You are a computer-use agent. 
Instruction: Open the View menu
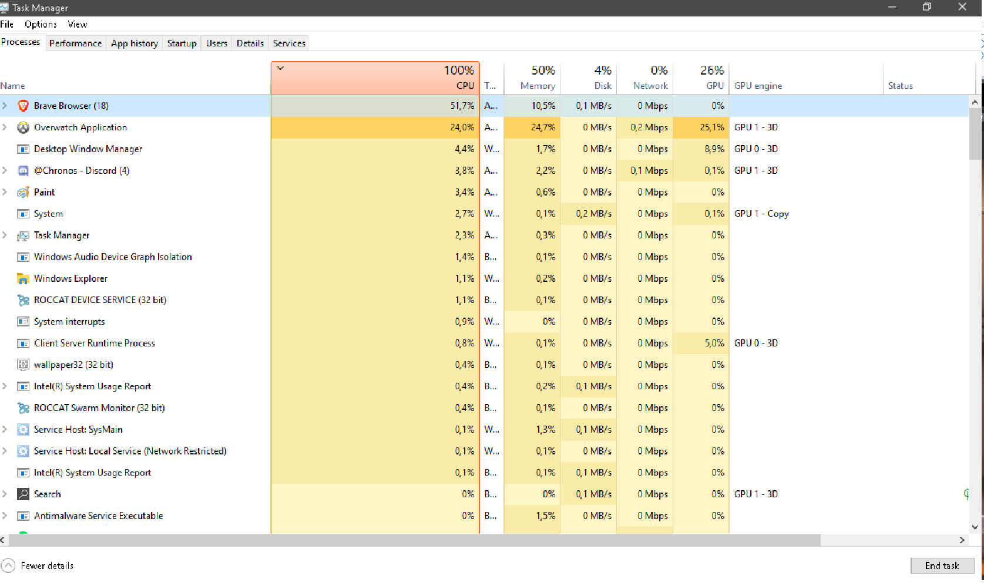[77, 24]
